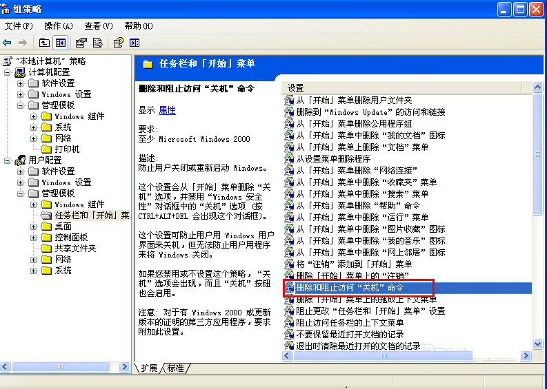Expand the 桌面 tree node
Image resolution: width=547 pixels, height=389 pixels.
click(x=34, y=227)
